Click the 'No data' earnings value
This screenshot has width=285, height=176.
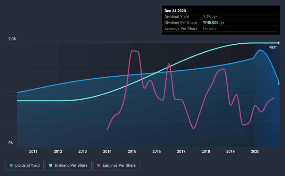click(x=210, y=28)
